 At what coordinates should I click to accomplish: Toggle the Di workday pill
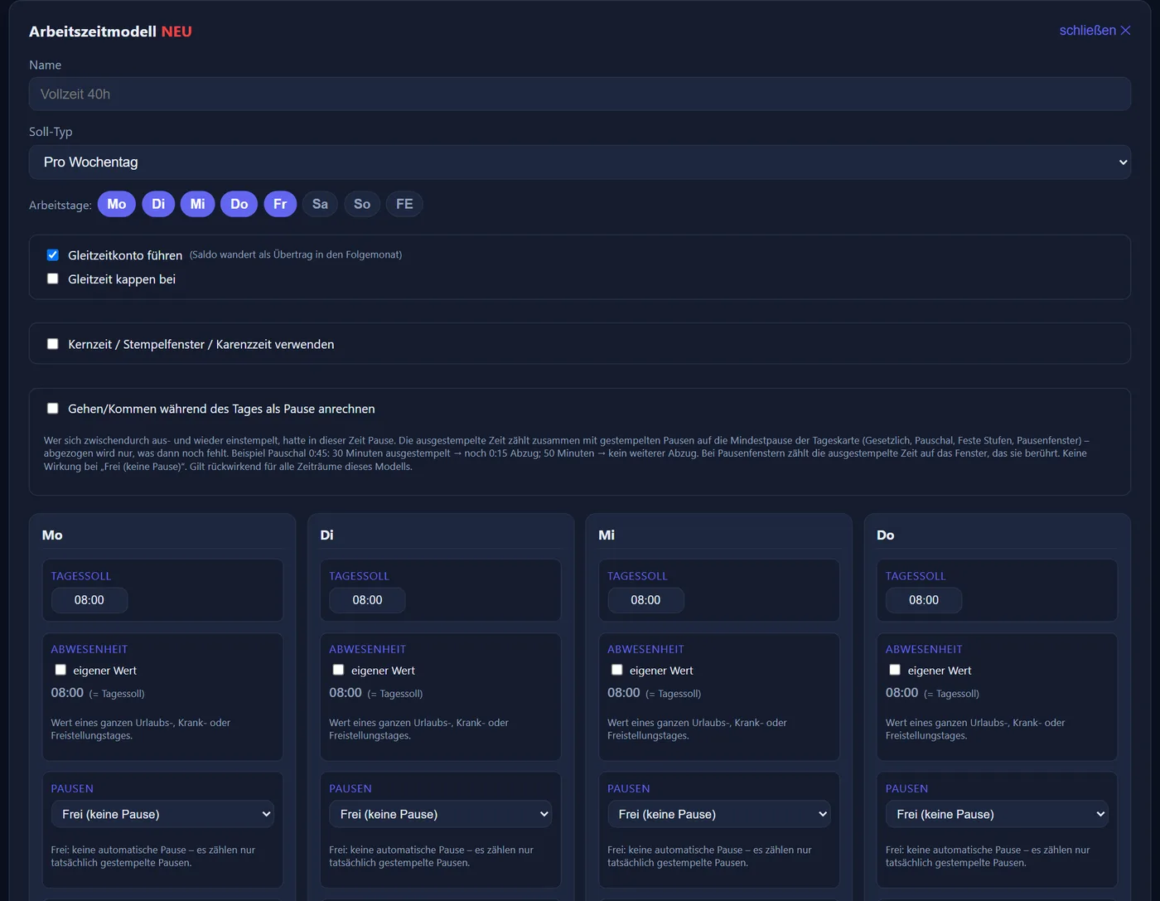(x=158, y=204)
